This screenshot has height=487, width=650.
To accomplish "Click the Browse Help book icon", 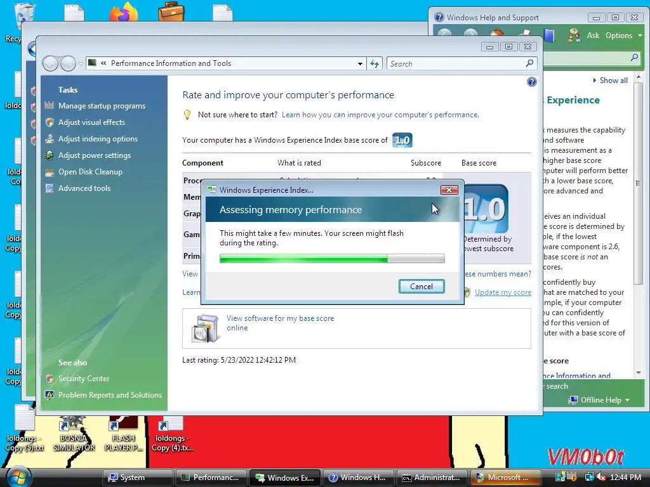I will pyautogui.click(x=548, y=36).
